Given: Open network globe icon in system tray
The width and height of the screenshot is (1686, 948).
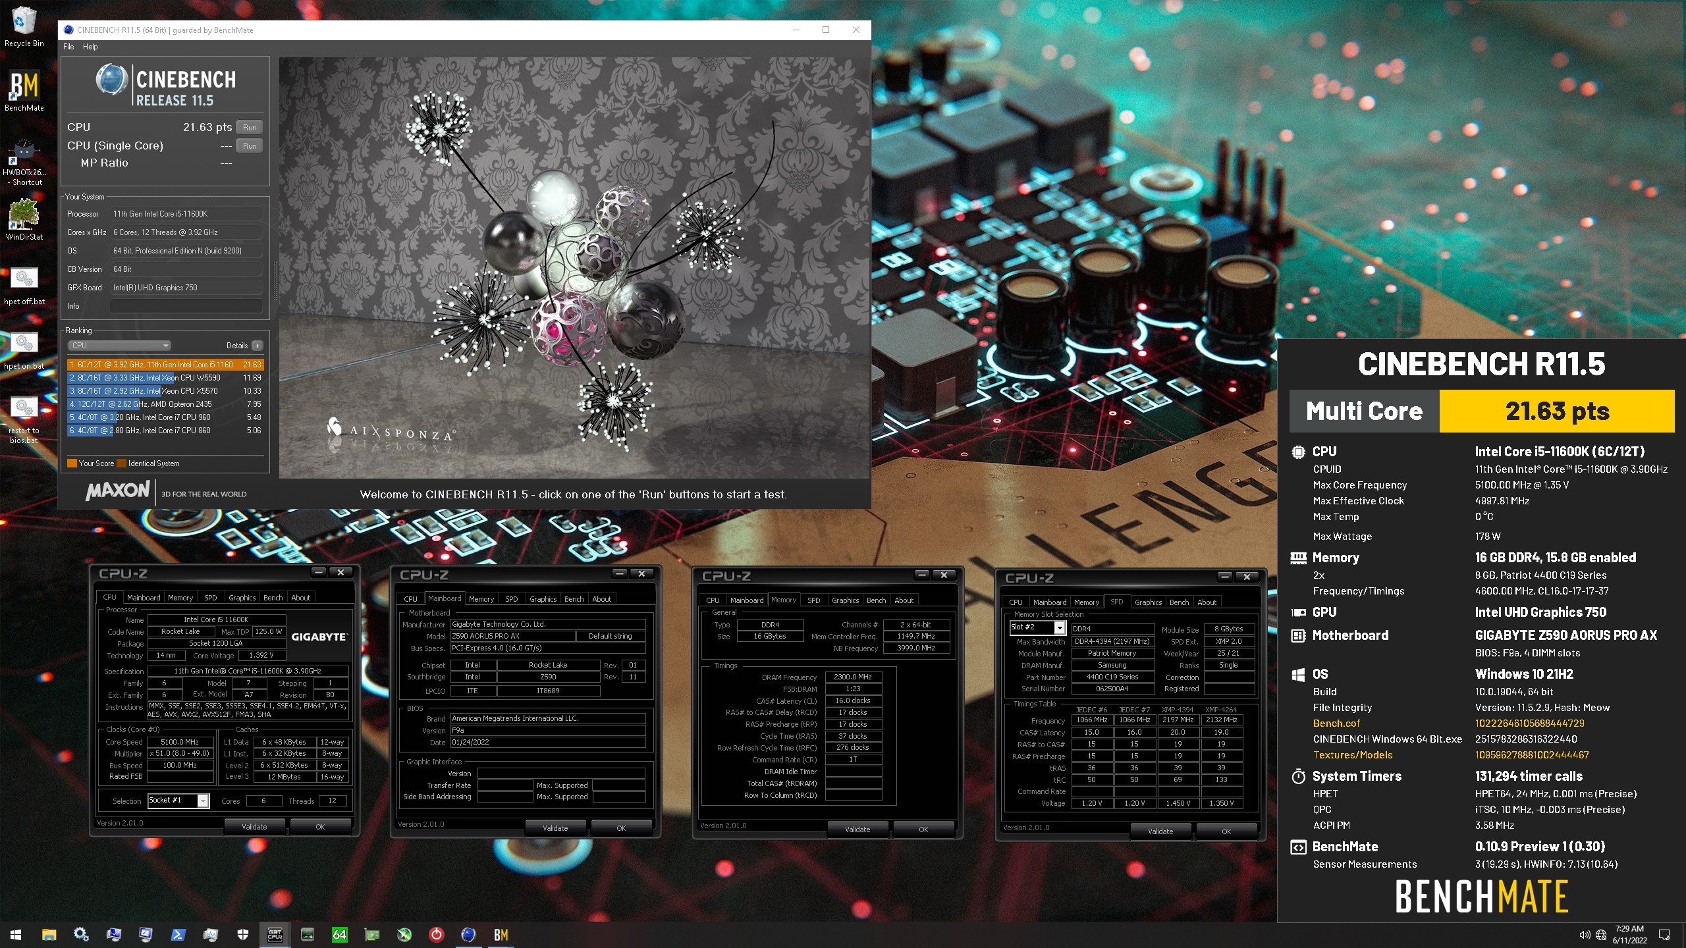Looking at the screenshot, I should (1601, 935).
